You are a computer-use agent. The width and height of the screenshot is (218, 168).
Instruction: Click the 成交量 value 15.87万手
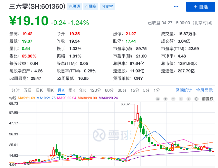[x=187, y=34]
